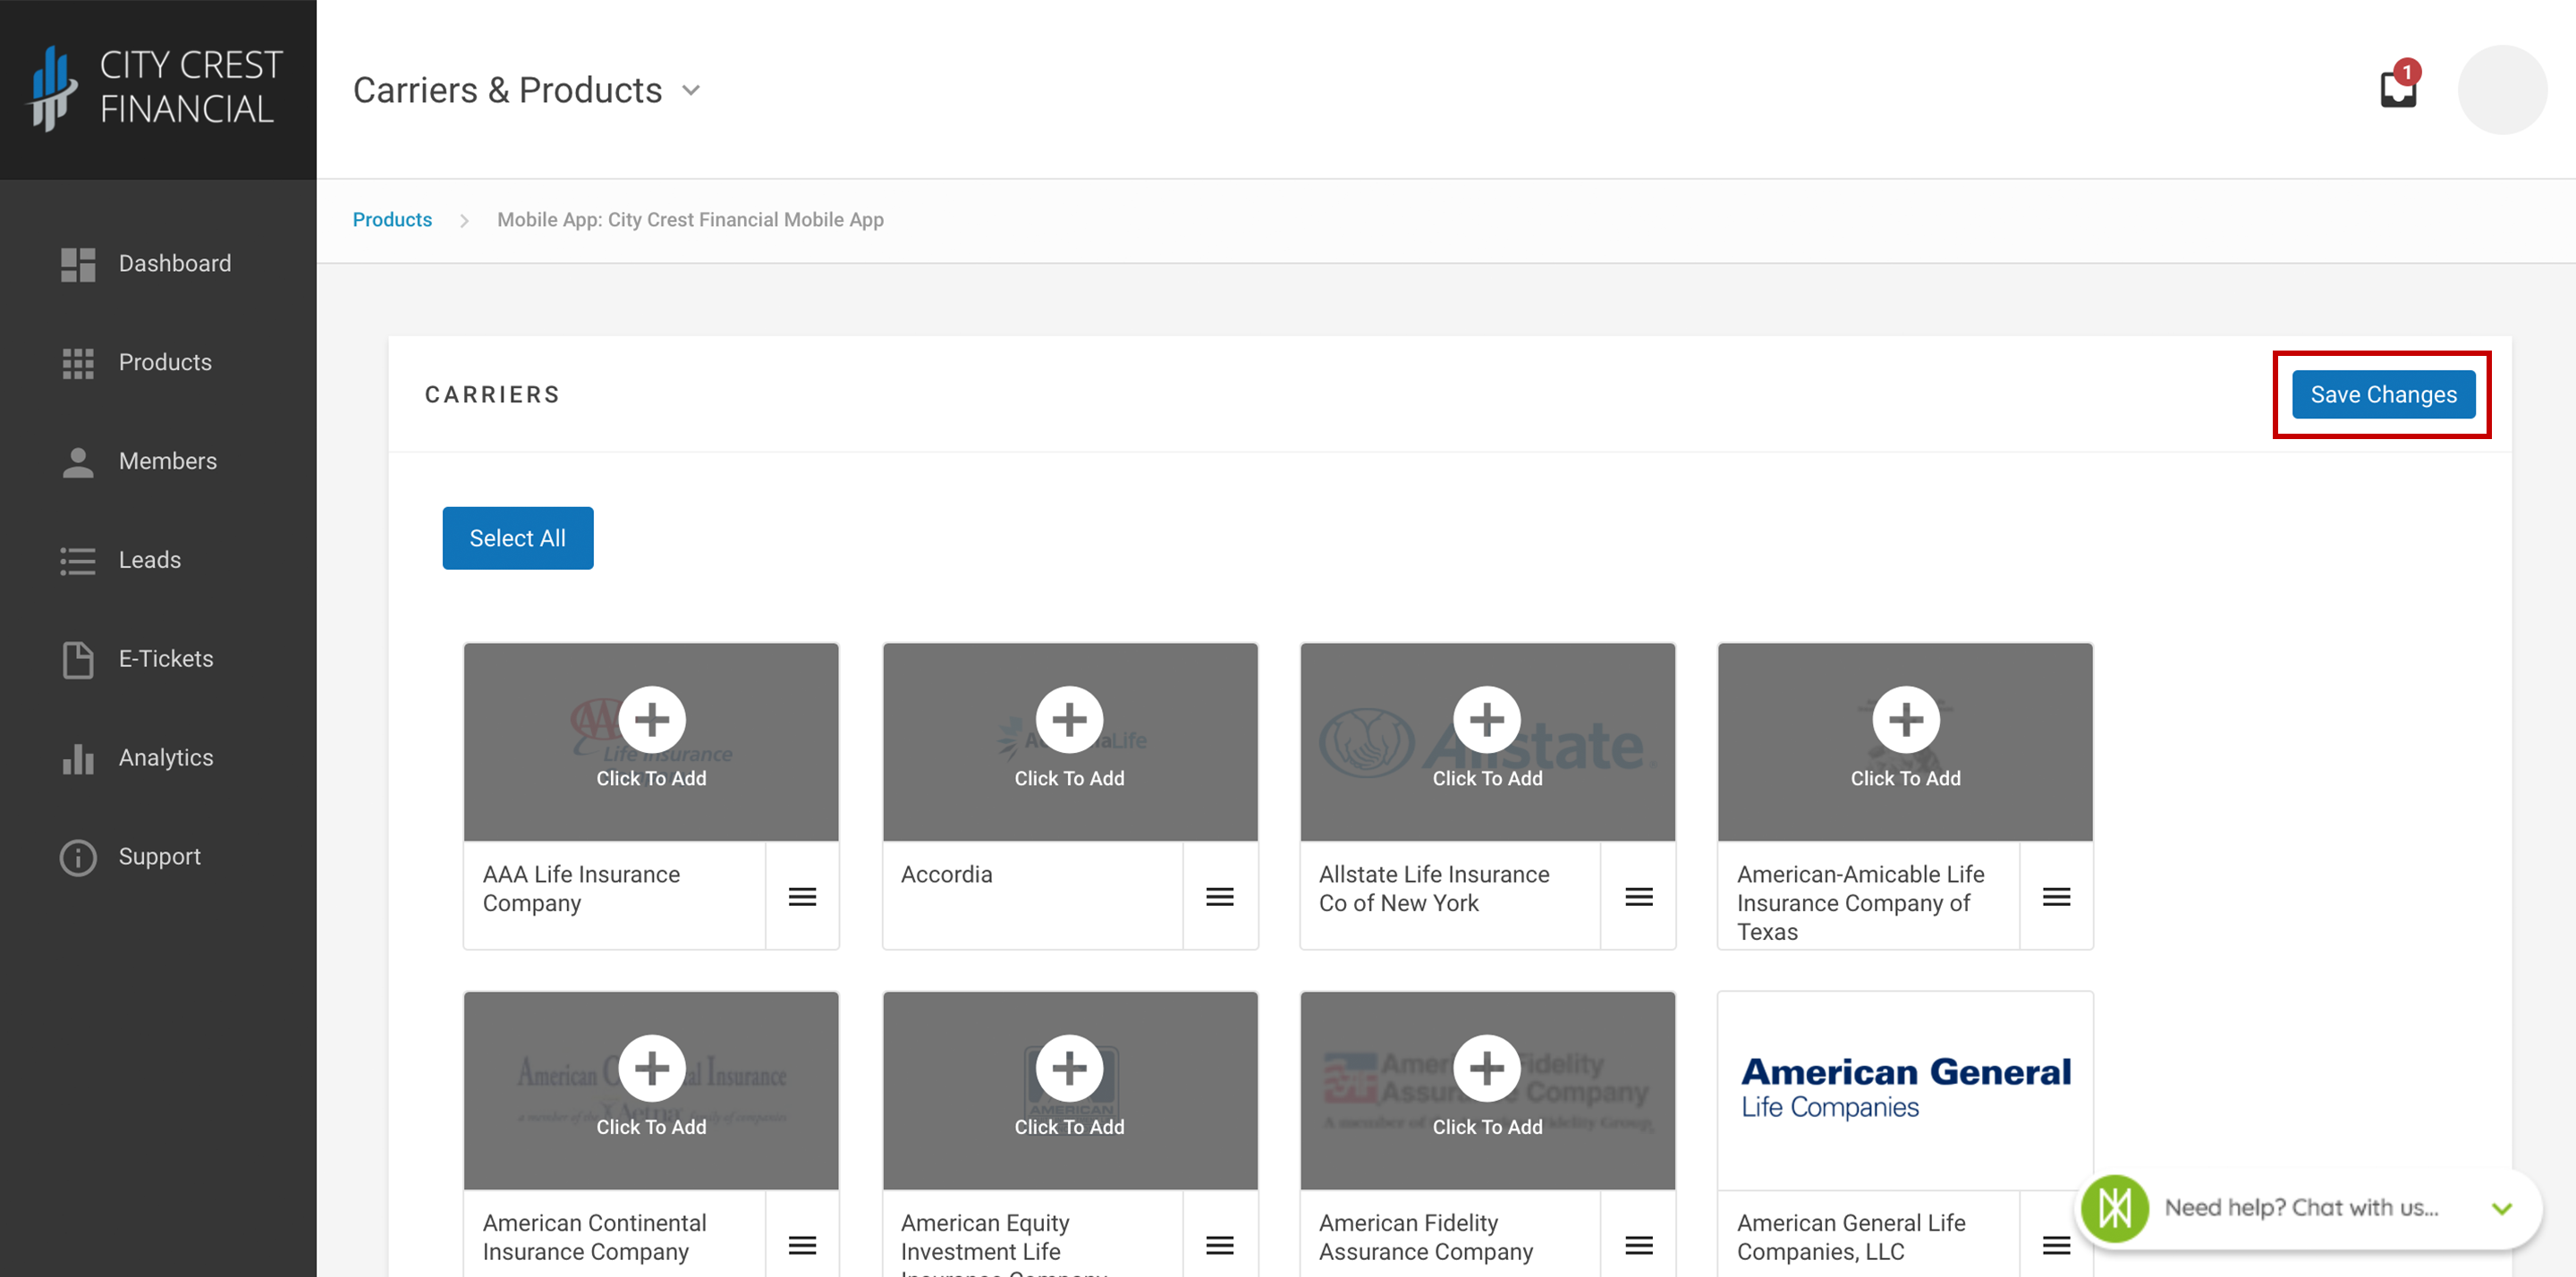2576x1277 pixels.
Task: Open hamburger menu for Allstate Life Insurance
Action: pyautogui.click(x=1639, y=896)
